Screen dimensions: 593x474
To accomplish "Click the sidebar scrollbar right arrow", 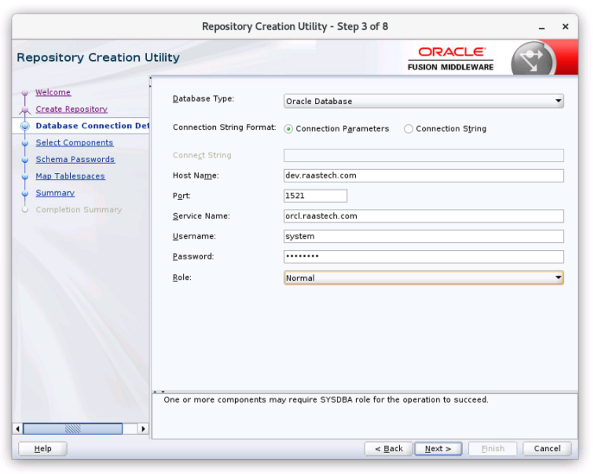I will (143, 428).
